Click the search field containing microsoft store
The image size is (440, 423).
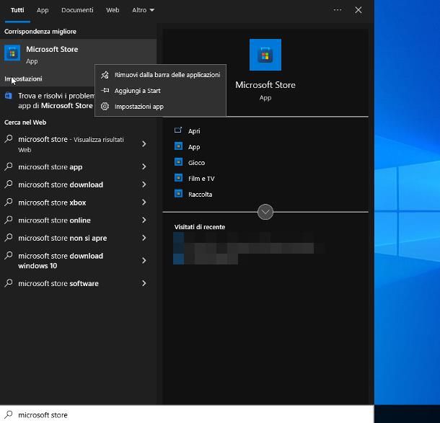187,414
